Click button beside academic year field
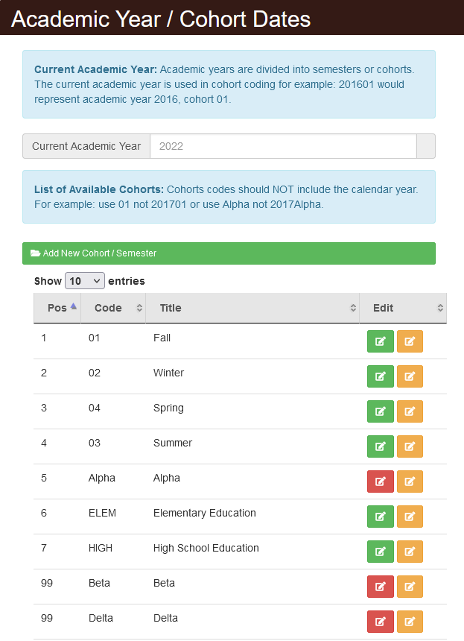Image resolution: width=464 pixels, height=641 pixels. click(426, 146)
